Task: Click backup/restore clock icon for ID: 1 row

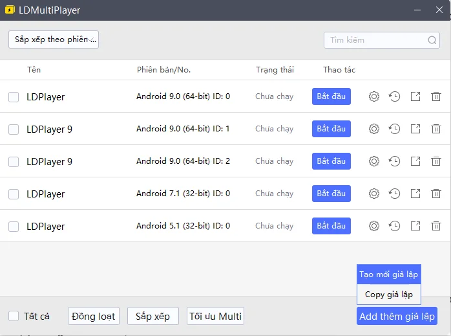Action: pos(394,129)
